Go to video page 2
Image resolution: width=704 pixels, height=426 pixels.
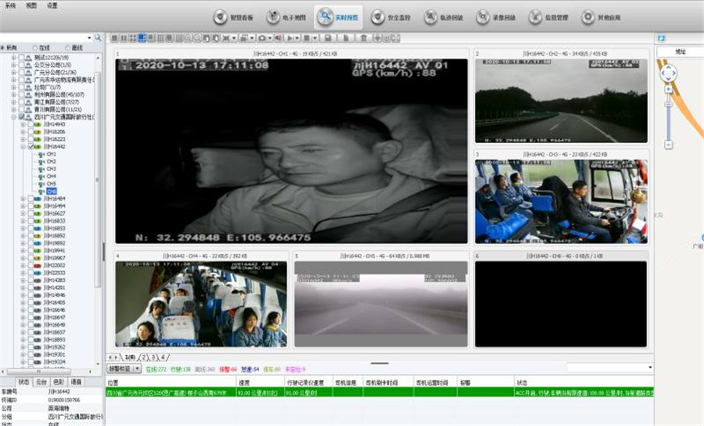144,356
